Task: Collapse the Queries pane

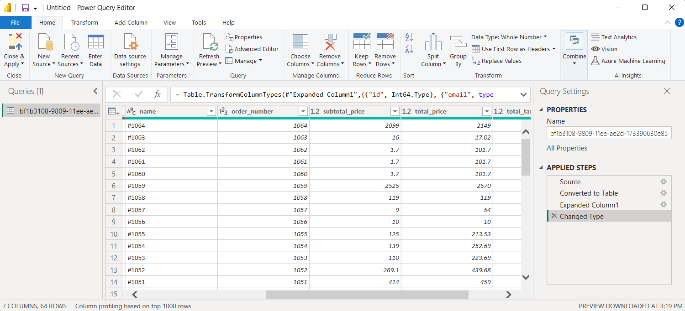Action: coord(95,91)
